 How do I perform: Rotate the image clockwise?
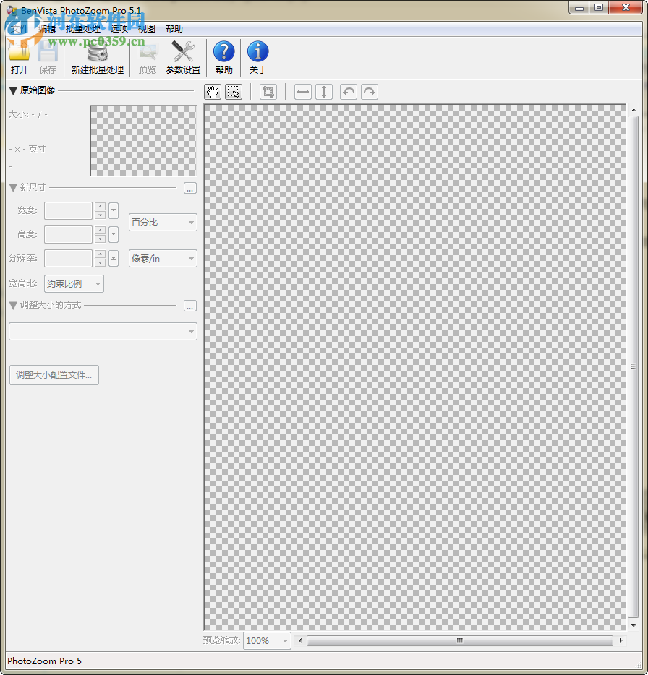tap(369, 92)
